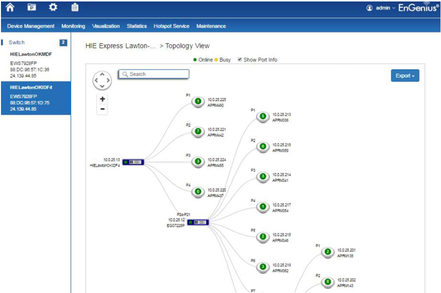Click the 10.0.25.221 IP label
Screen dimensions: 441x293
click(217, 130)
